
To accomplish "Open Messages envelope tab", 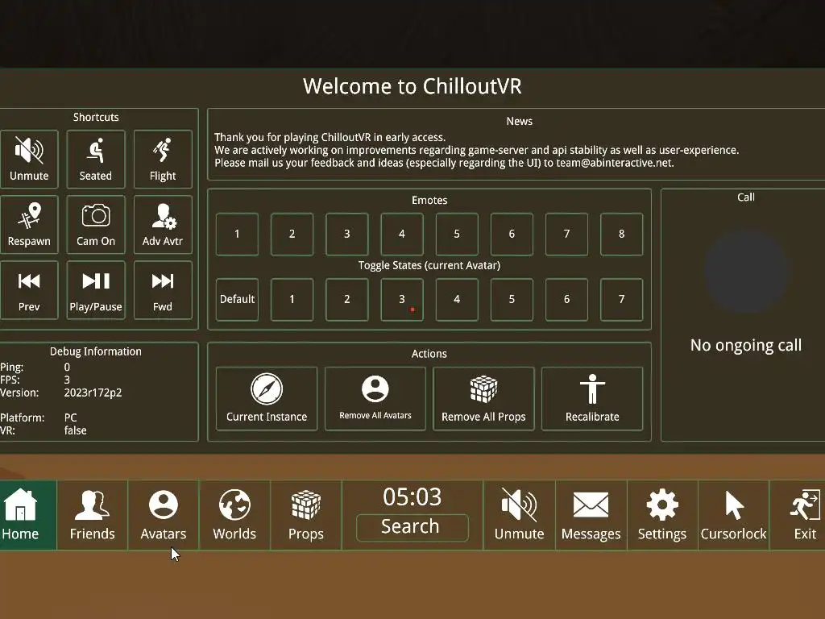I will (x=591, y=515).
